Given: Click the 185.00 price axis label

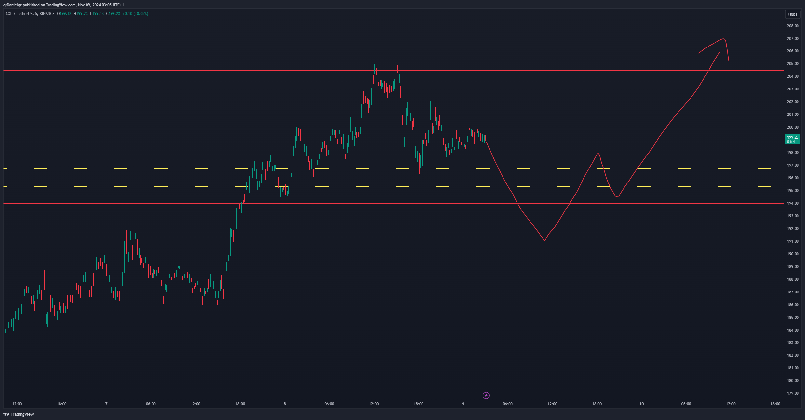Looking at the screenshot, I should 793,318.
